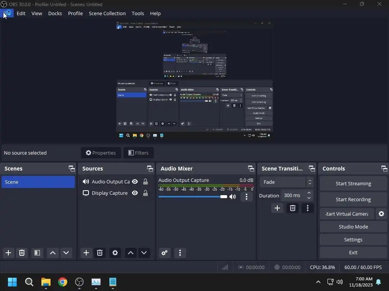
Task: Select the Audio Output Capture source row
Action: 116,181
